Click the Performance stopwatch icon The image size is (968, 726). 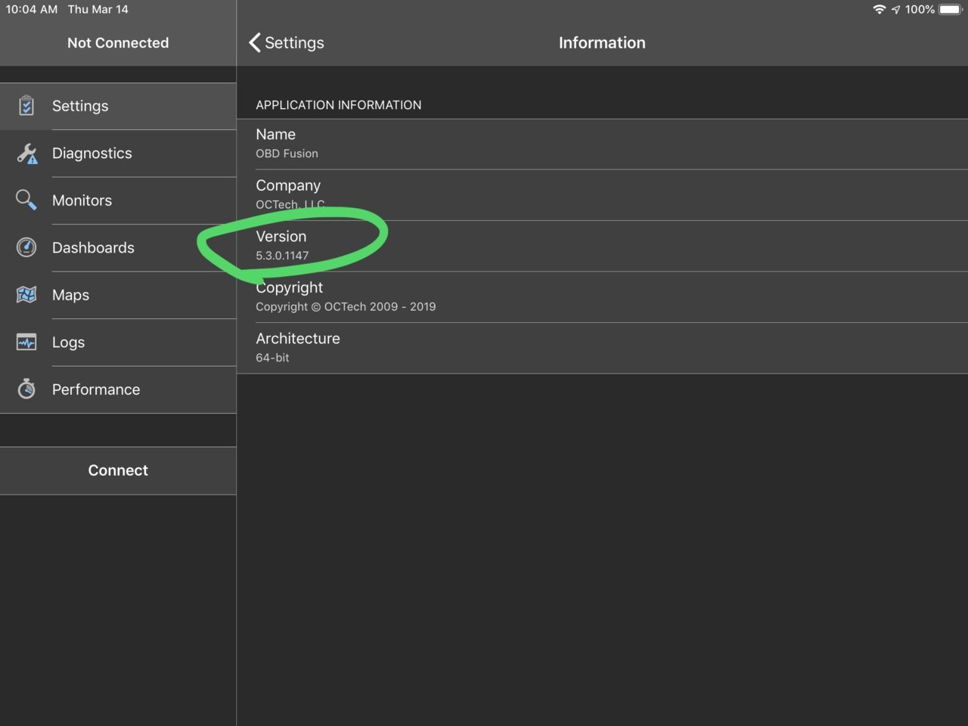(x=26, y=389)
